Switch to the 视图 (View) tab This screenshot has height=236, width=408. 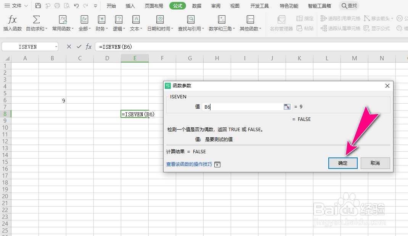[x=235, y=6]
